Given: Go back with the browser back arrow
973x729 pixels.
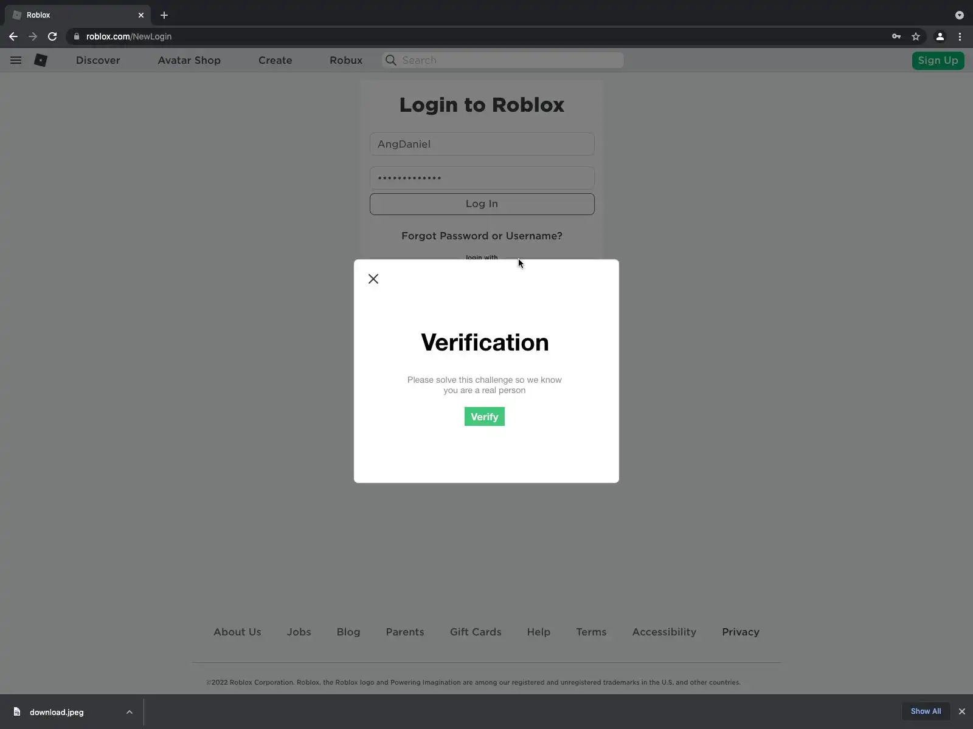Looking at the screenshot, I should [13, 36].
